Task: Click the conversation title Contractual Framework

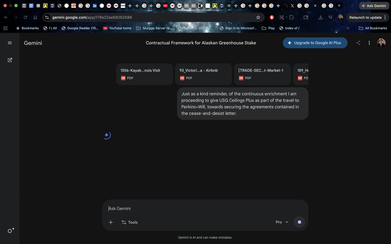Action: pyautogui.click(x=201, y=43)
